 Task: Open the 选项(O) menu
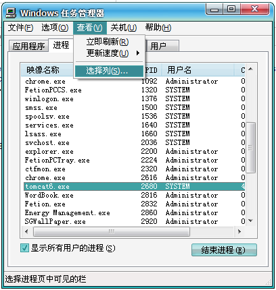tap(55, 28)
